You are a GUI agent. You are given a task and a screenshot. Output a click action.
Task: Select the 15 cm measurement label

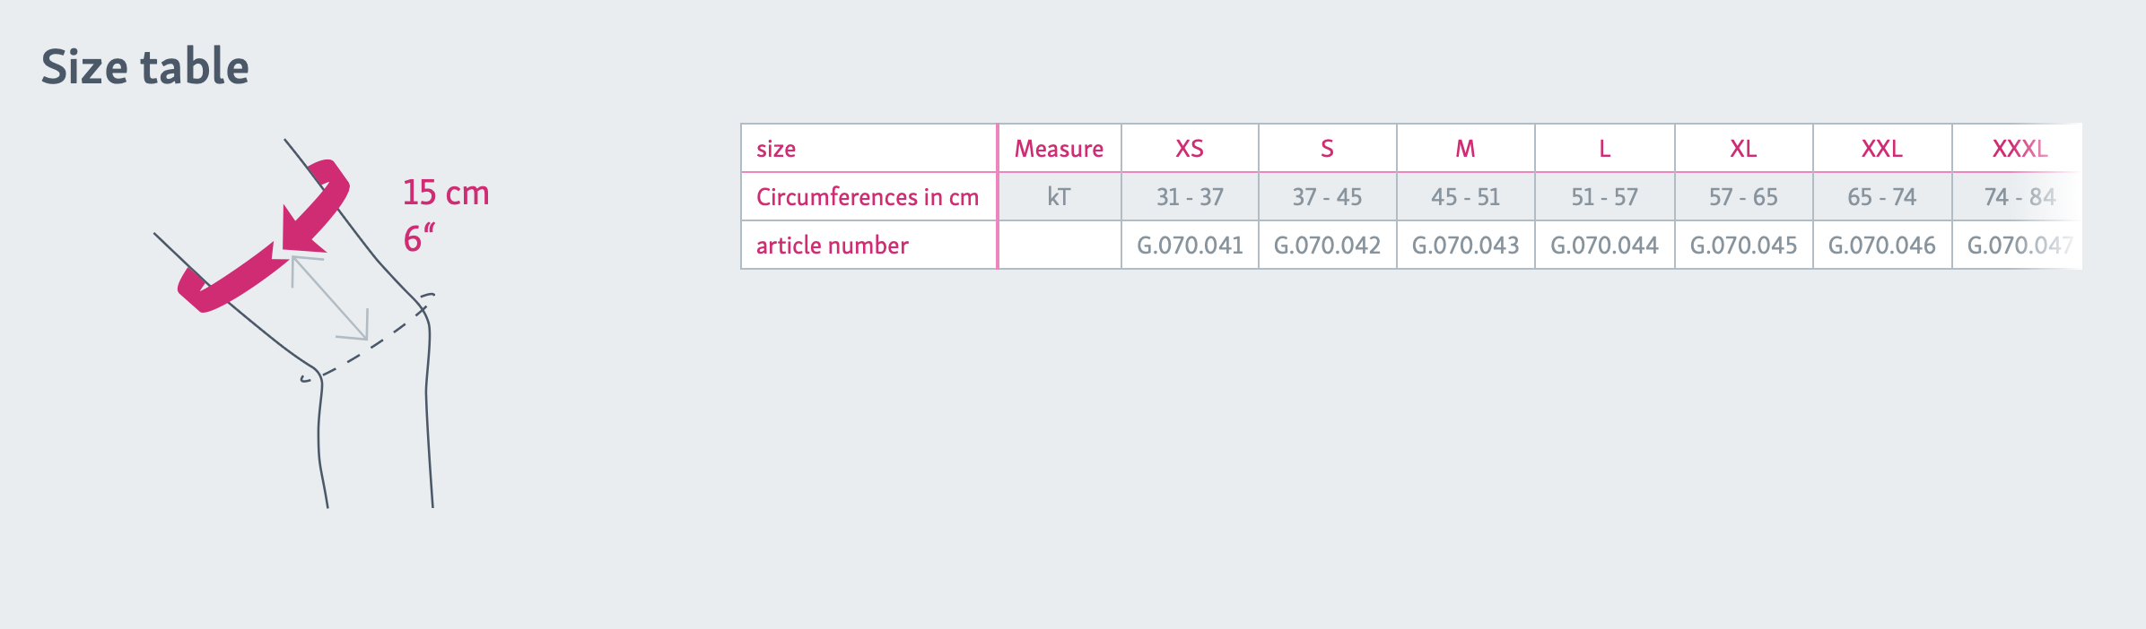[x=446, y=193]
